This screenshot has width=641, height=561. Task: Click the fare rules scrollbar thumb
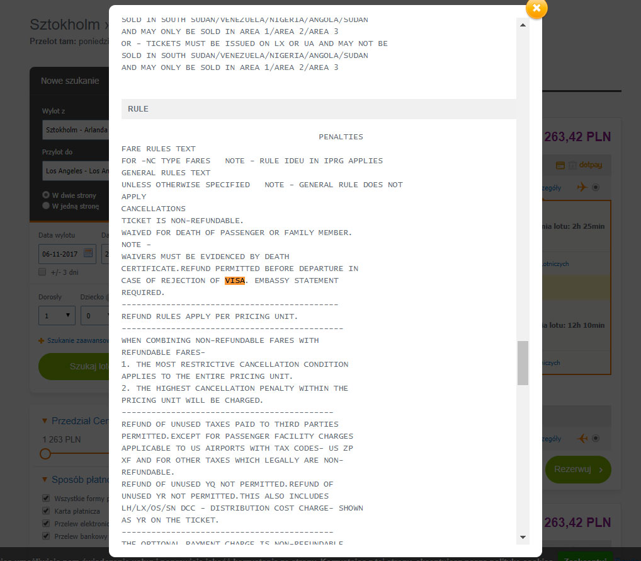pyautogui.click(x=523, y=363)
